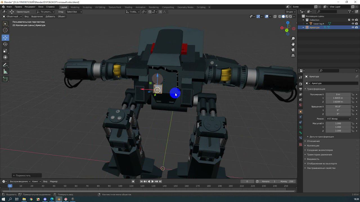
Task: Expand the Отношения panel
Action: (x=313, y=141)
